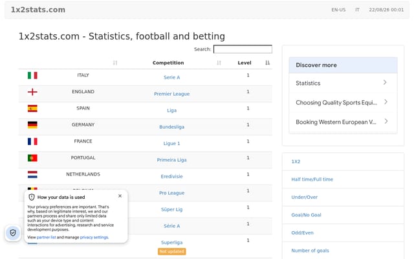Open the Pro League link

tap(171, 193)
